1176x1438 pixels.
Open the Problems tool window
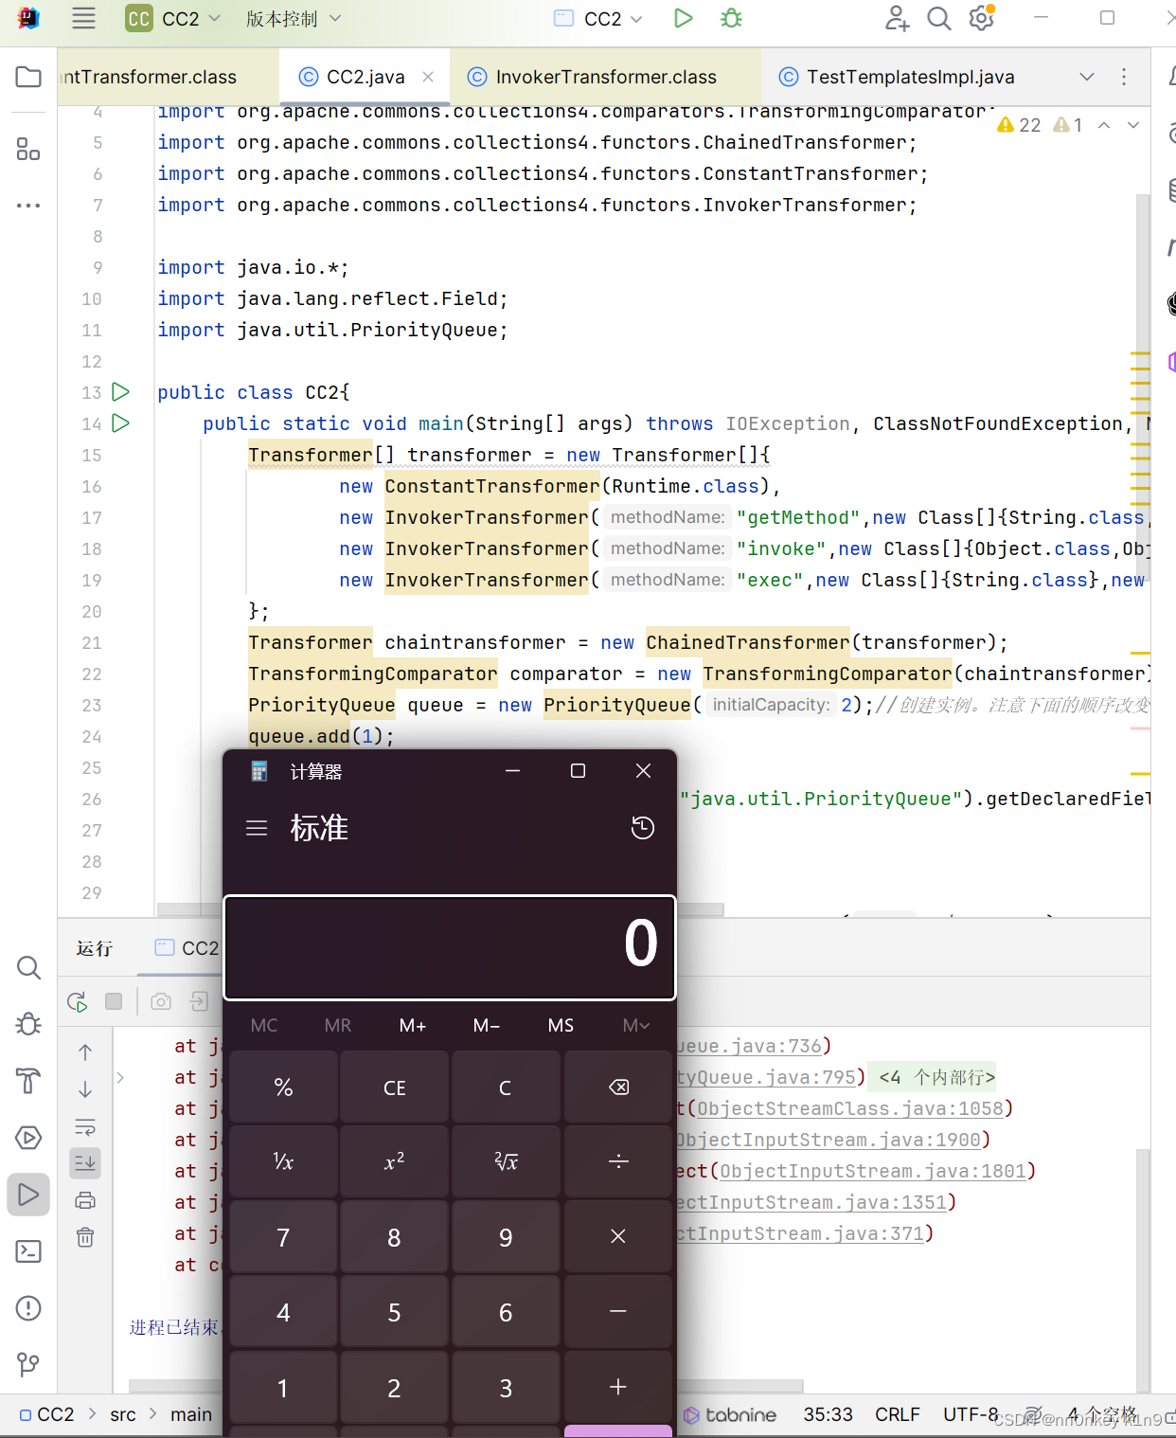tap(28, 1308)
